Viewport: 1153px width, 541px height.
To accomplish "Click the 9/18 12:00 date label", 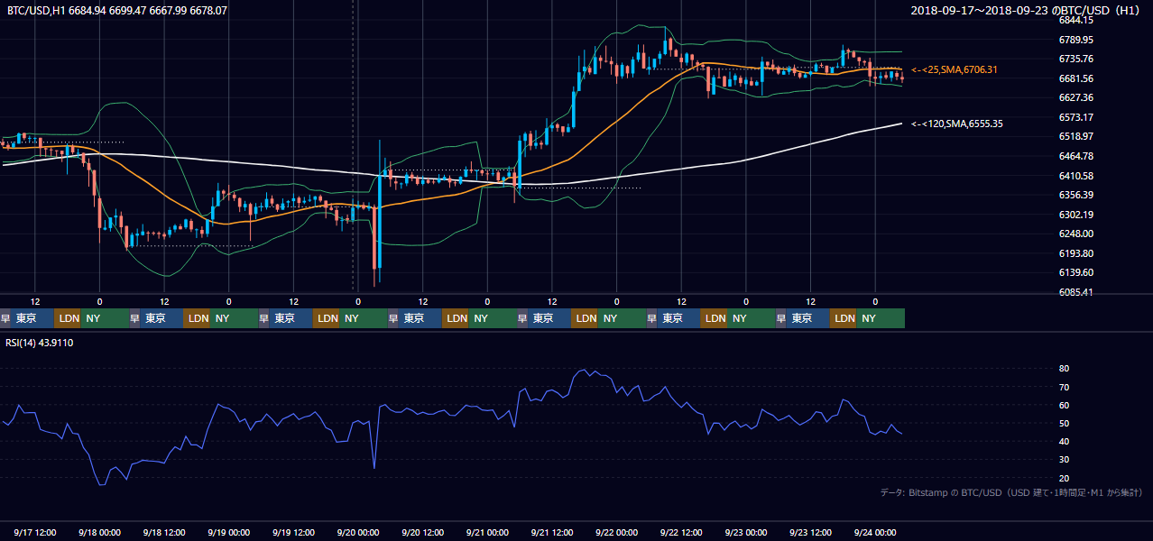I will pyautogui.click(x=164, y=532).
